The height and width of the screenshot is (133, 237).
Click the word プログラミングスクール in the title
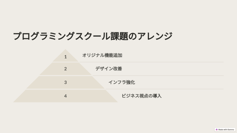(x=61, y=36)
